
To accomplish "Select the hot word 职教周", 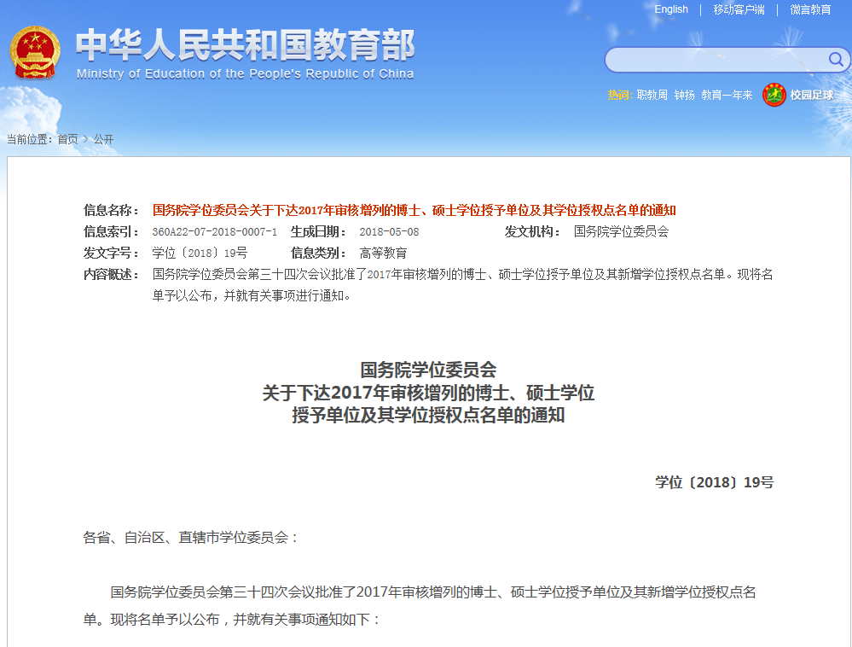I will pos(652,96).
